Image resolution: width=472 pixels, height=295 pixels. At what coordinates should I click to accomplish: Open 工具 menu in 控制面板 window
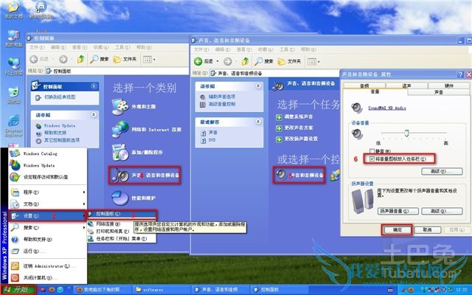tap(122, 47)
